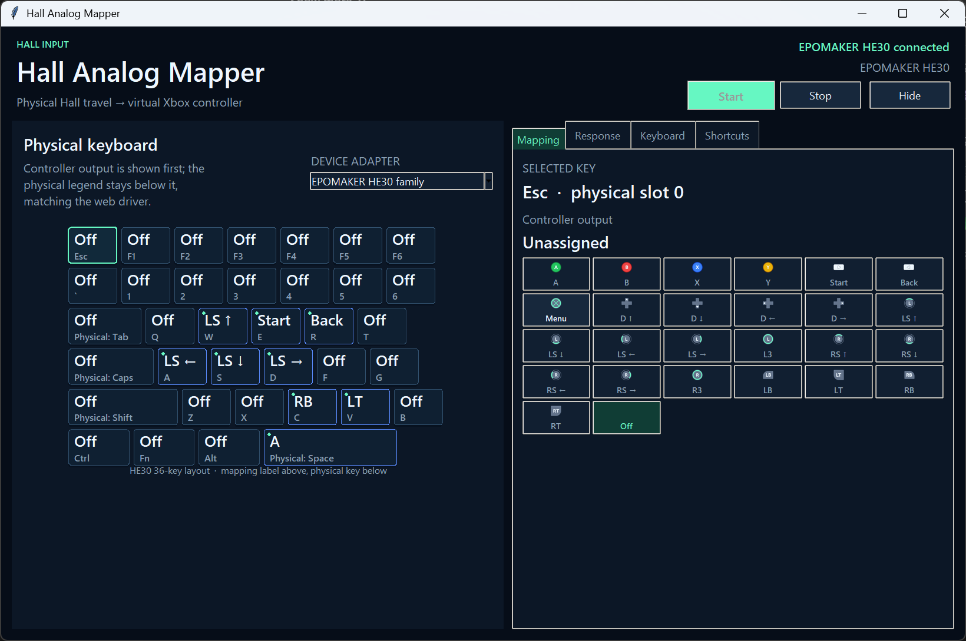The height and width of the screenshot is (641, 966).
Task: Assign RS down output
Action: pos(909,346)
